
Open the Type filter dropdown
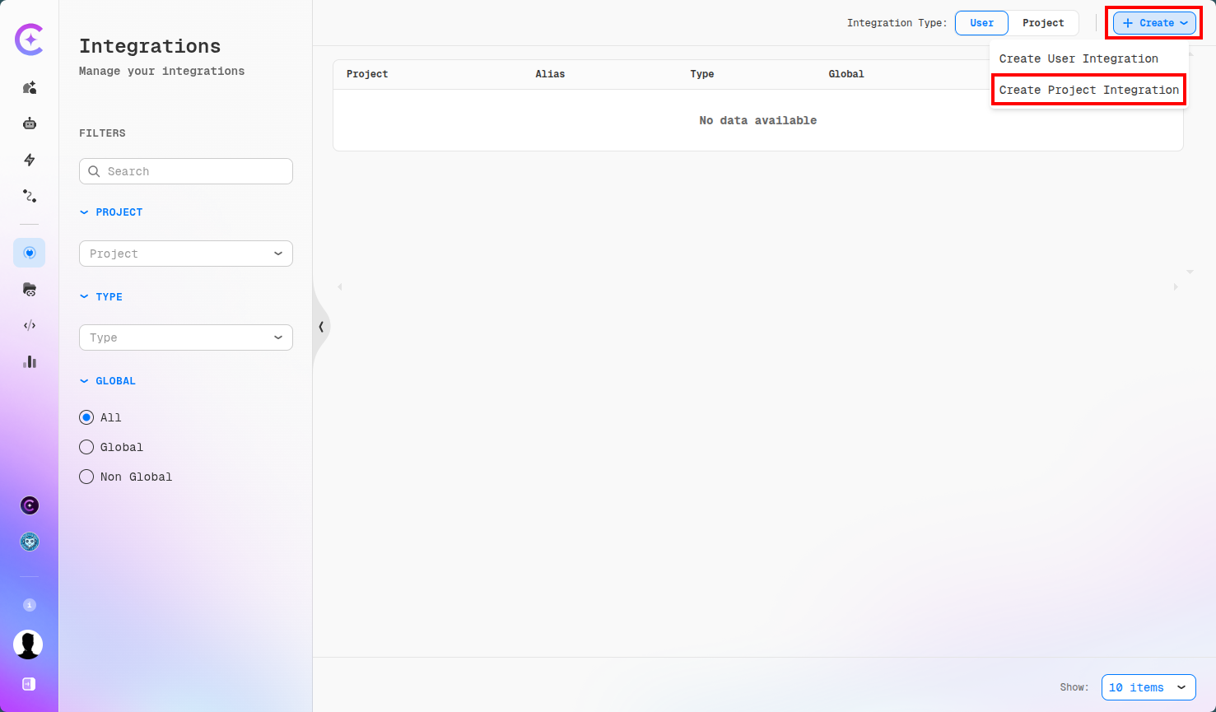coord(186,337)
